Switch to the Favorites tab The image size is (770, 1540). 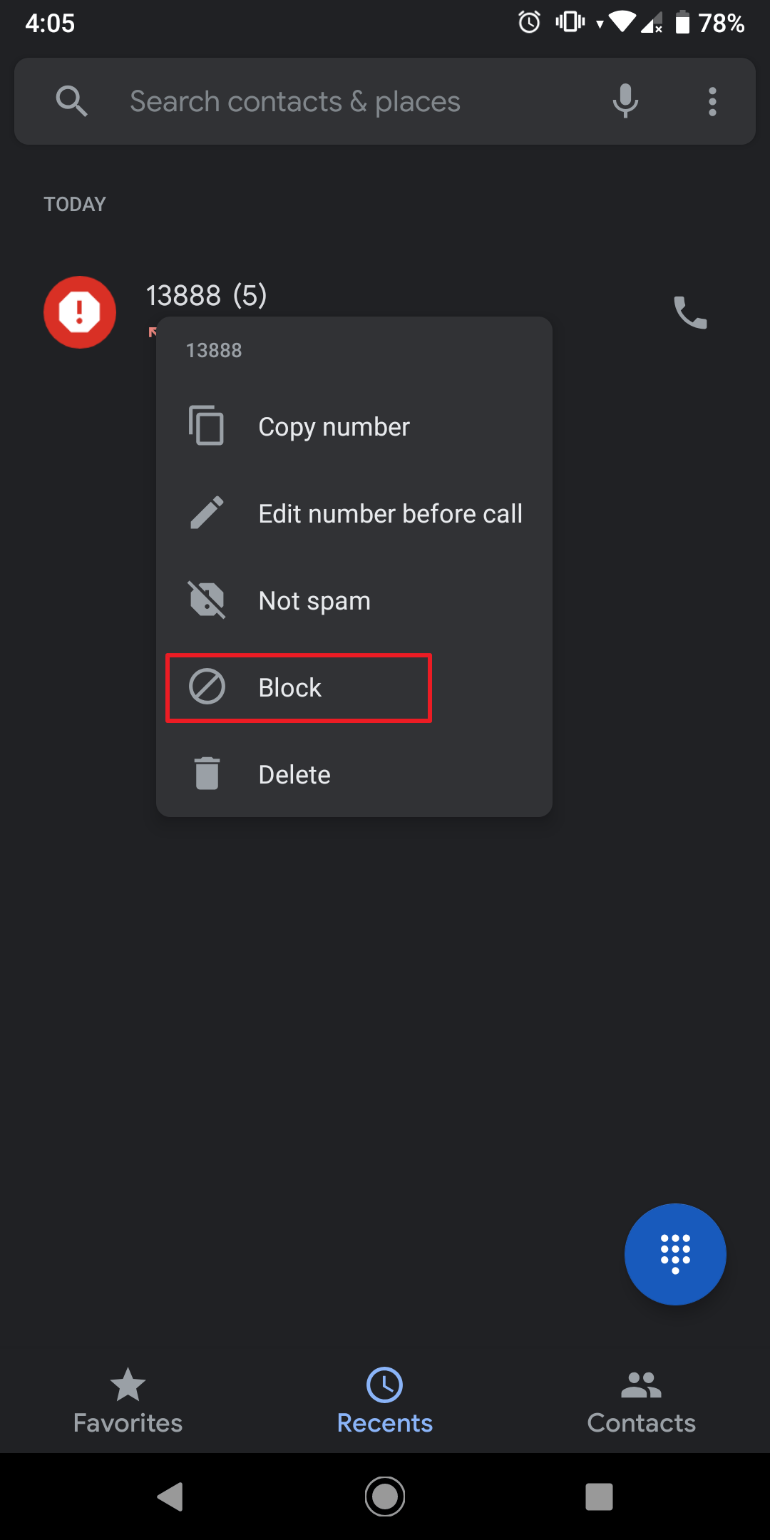coord(128,1401)
